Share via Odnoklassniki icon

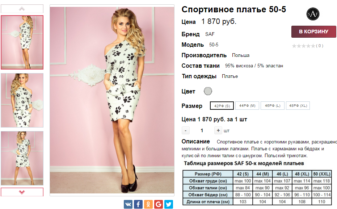coord(148,204)
